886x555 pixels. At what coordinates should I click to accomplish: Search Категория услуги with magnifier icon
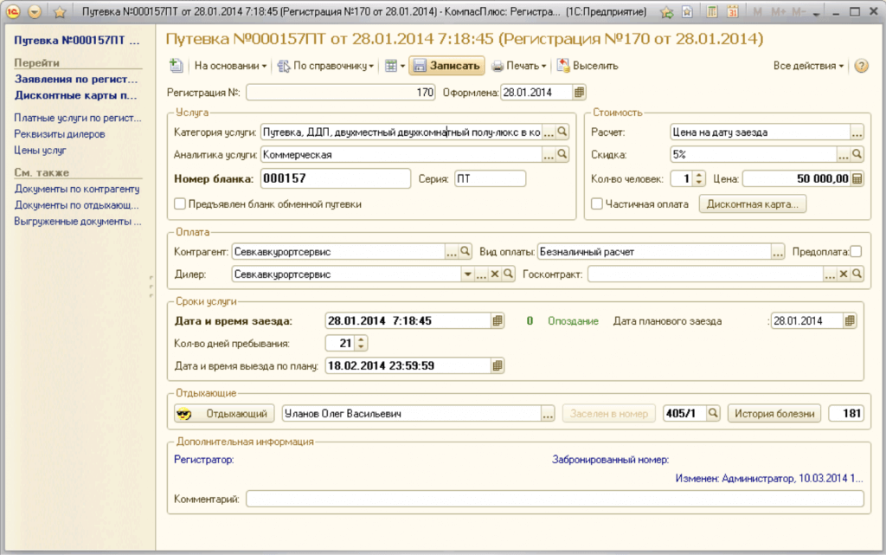[x=562, y=132]
